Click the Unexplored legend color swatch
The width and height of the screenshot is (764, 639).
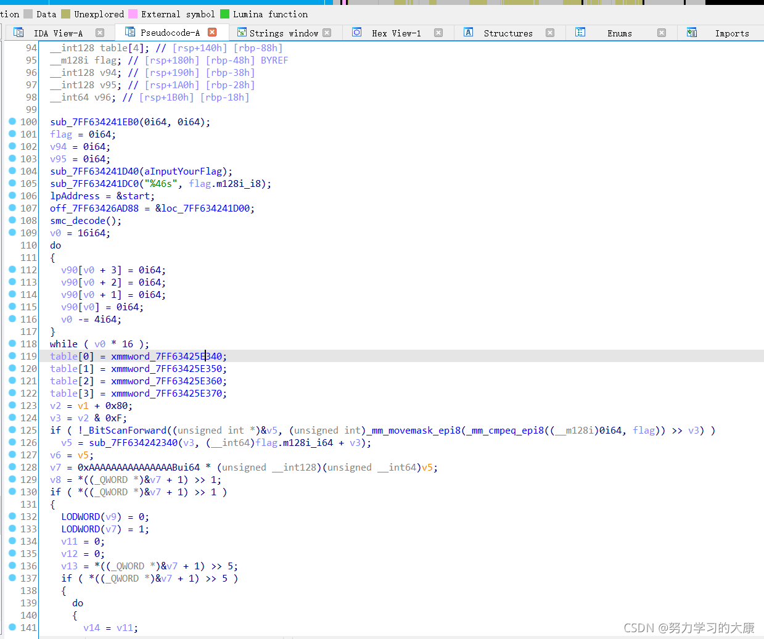coord(65,14)
